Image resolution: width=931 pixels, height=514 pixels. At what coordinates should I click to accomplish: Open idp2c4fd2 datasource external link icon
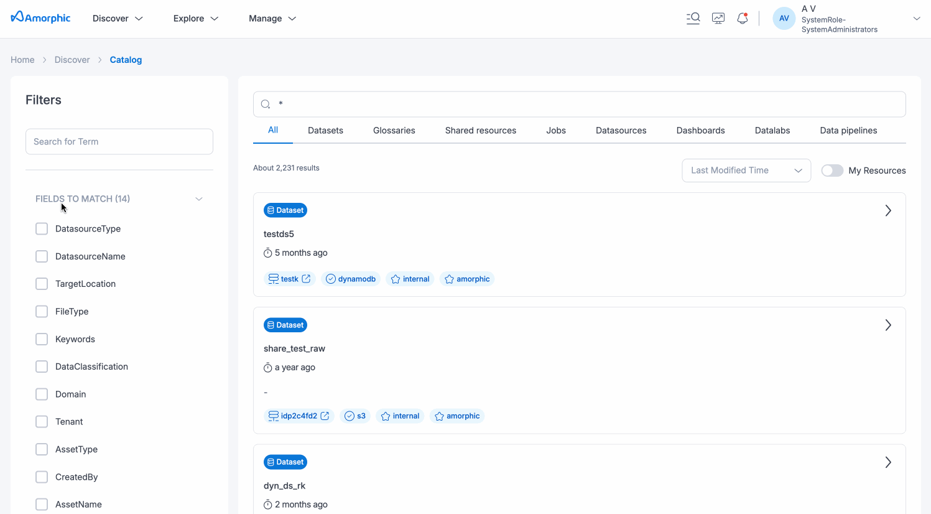click(x=325, y=416)
